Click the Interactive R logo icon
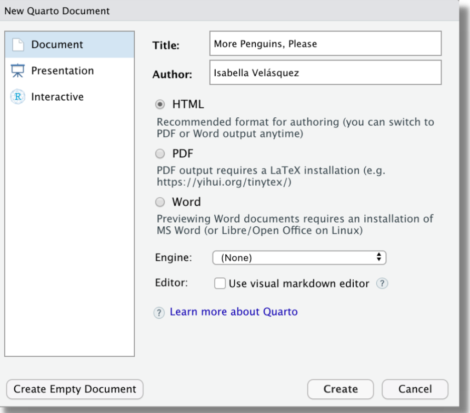This screenshot has width=470, height=413. click(18, 97)
